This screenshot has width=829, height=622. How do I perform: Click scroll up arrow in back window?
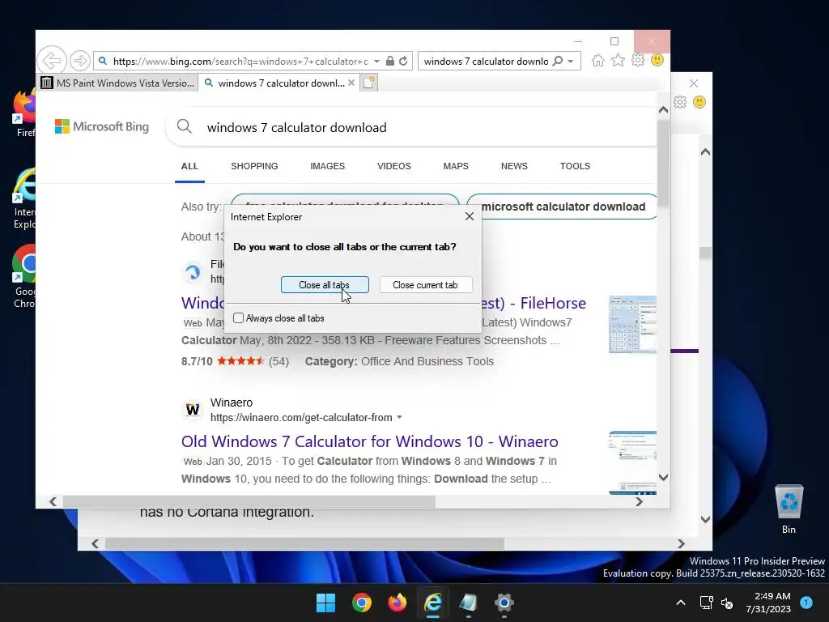coord(705,152)
